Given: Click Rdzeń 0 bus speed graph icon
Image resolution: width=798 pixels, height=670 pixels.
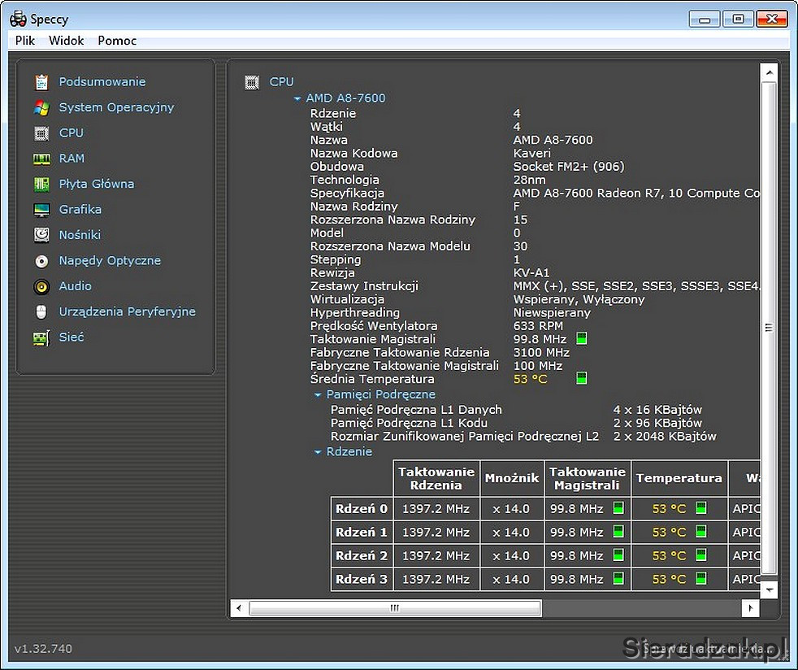Looking at the screenshot, I should (618, 507).
